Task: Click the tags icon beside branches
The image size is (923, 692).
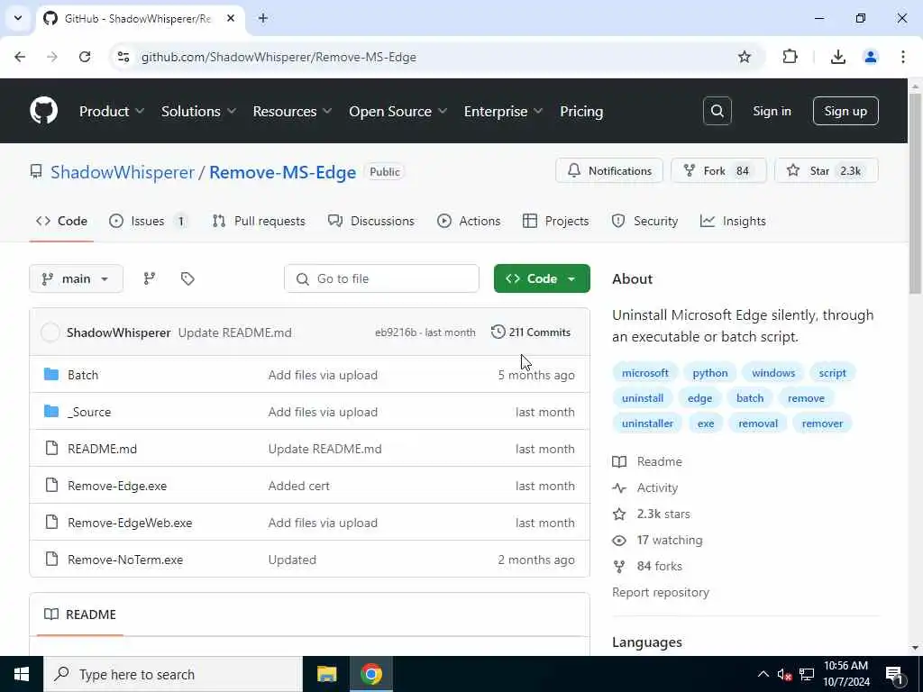Action: 187,279
